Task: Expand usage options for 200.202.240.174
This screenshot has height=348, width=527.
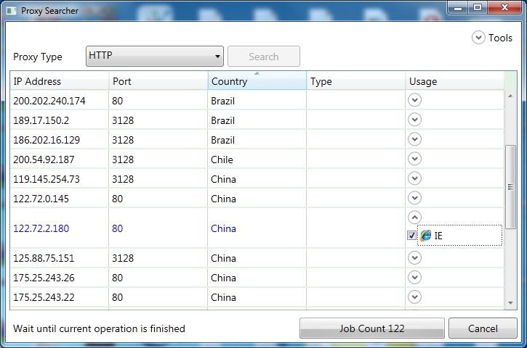Action: click(x=415, y=100)
